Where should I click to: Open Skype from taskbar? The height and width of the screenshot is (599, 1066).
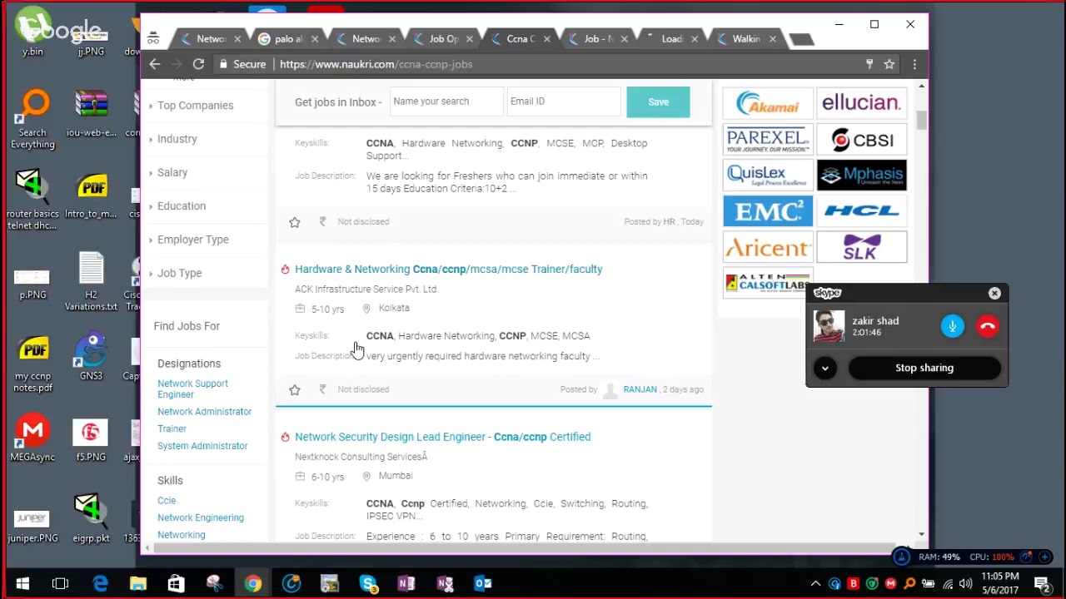click(x=368, y=583)
